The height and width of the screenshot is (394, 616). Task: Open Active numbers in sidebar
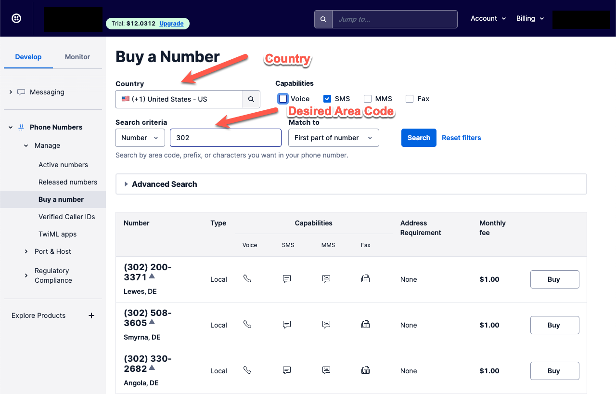point(63,165)
